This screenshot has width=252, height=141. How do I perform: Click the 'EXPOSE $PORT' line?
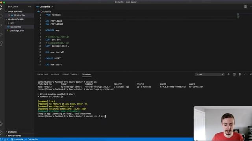click(x=53, y=58)
